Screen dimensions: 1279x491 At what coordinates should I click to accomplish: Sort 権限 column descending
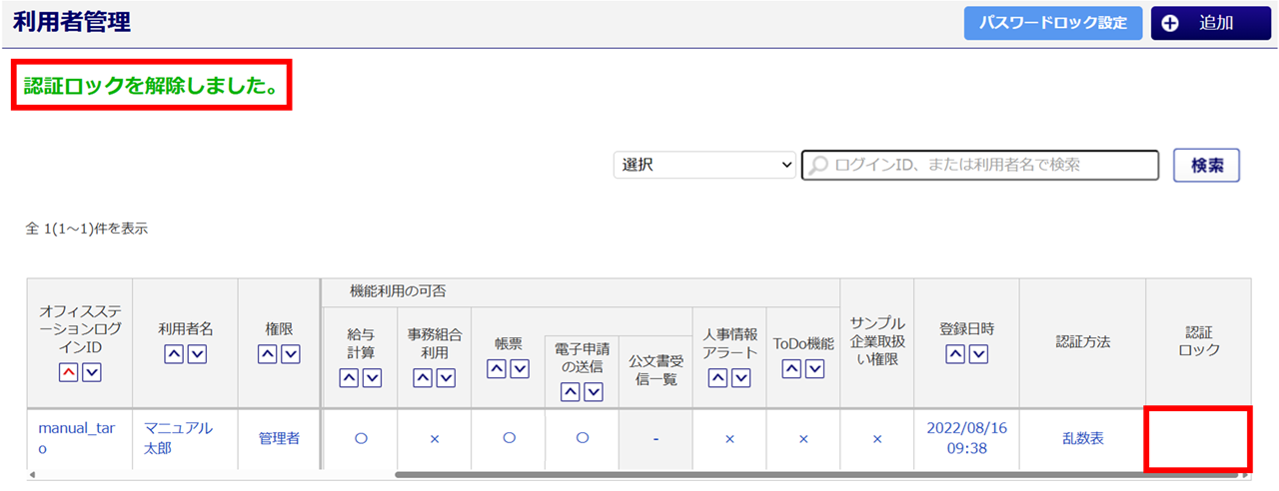click(x=291, y=353)
